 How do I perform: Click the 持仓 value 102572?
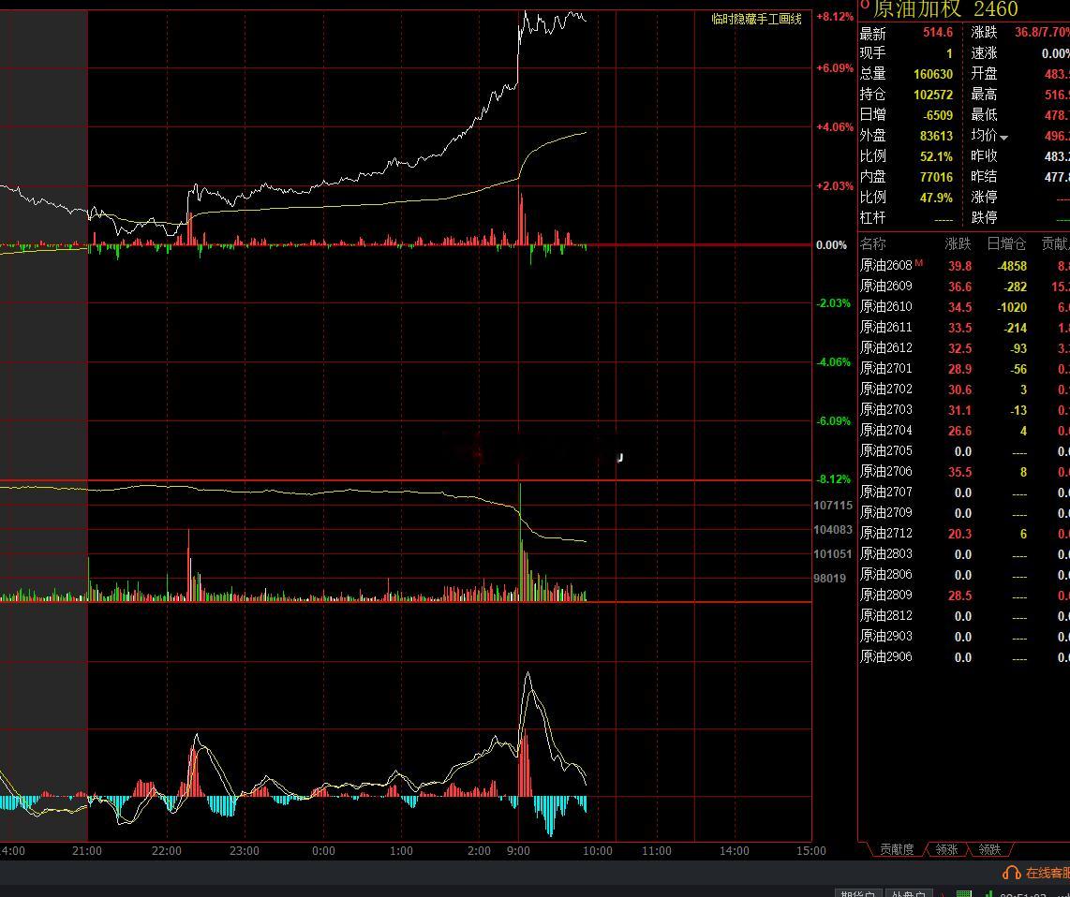[933, 95]
